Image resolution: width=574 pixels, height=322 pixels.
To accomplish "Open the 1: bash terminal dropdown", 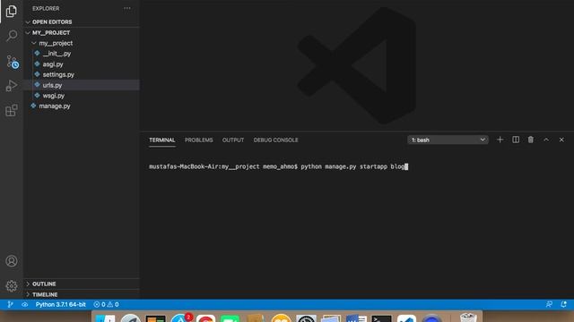I will tap(448, 140).
